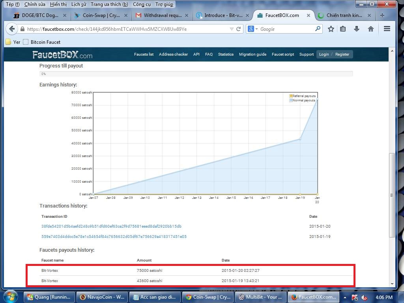Click the Windows Start button

pyautogui.click(x=10, y=296)
